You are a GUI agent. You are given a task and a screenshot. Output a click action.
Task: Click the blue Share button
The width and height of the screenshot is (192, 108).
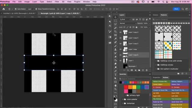[176, 9]
